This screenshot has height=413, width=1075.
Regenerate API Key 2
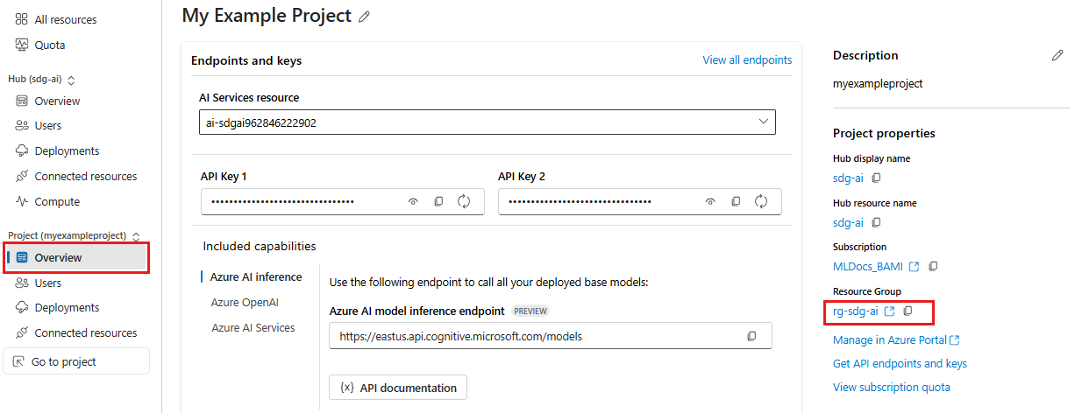coord(761,201)
